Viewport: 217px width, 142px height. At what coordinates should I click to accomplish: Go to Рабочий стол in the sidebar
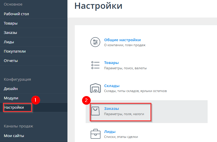tap(16, 14)
